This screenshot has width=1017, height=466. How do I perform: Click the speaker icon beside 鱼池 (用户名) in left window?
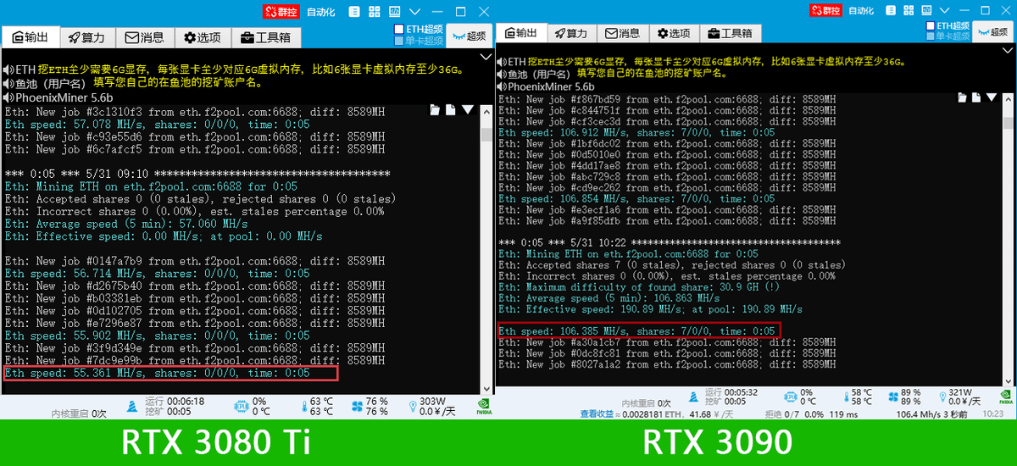[8, 83]
